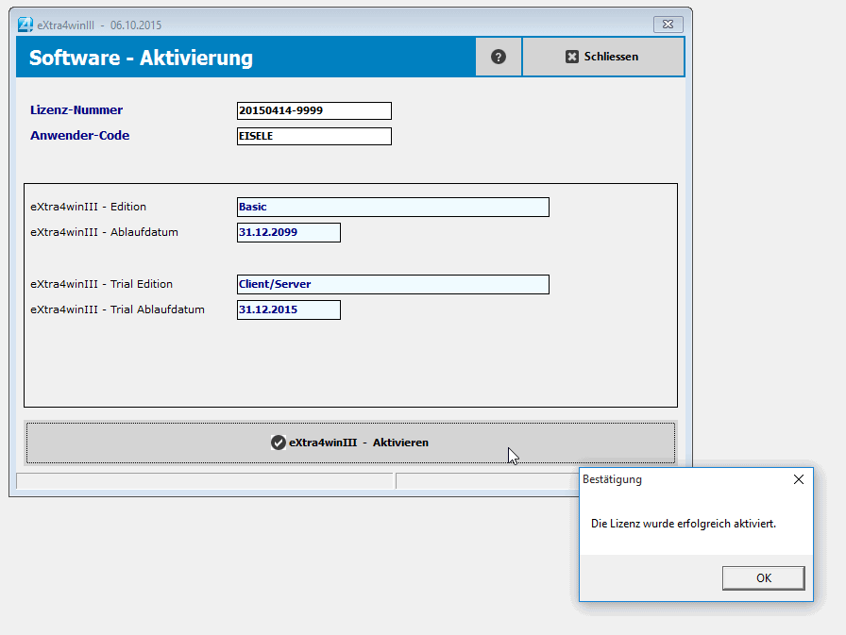Click the checkmark icon on the Aktivieren button
846x635 pixels.
[278, 443]
